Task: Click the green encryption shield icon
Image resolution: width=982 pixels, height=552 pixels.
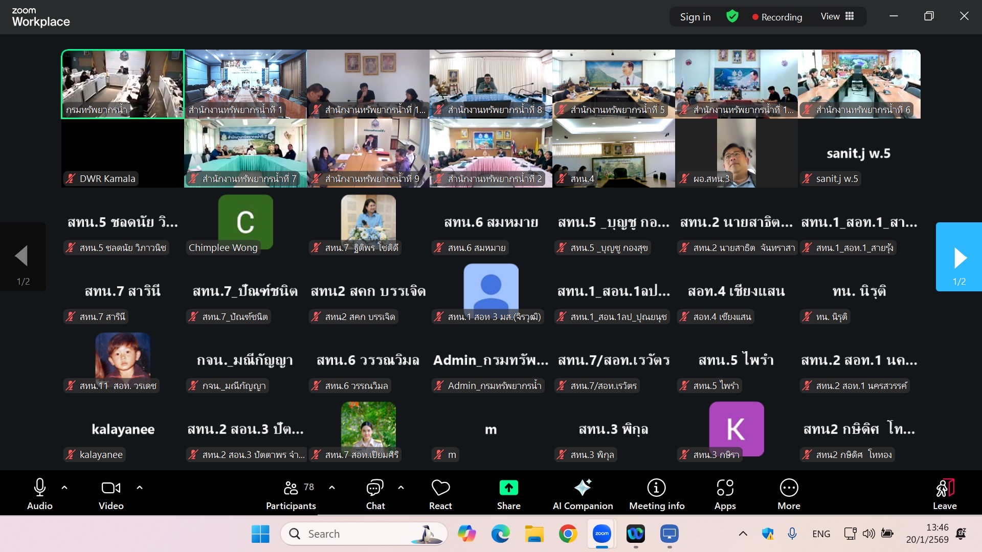Action: coord(732,16)
